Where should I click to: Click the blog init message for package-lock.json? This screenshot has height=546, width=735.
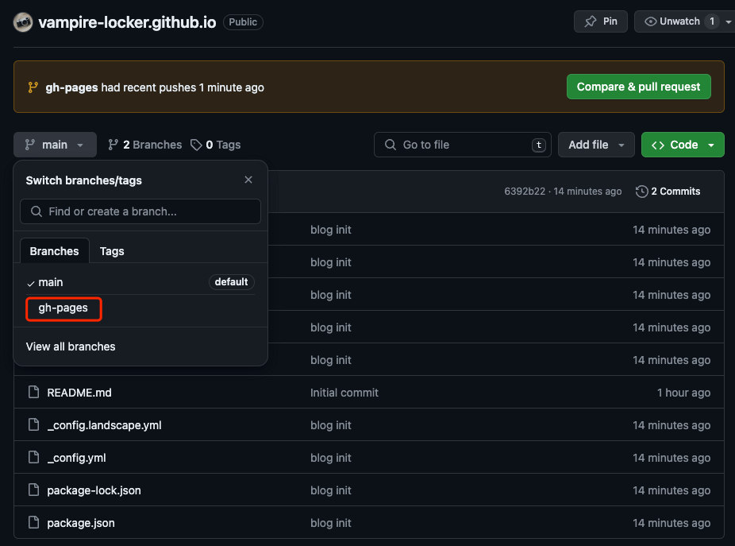pos(330,490)
